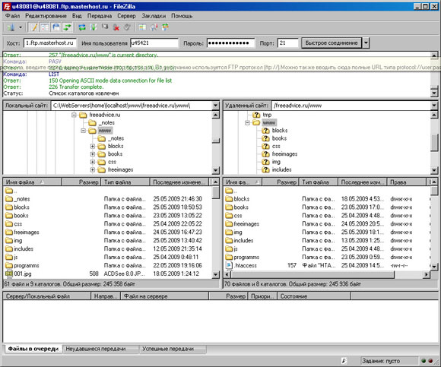Select the remote tmp tree folder
The image size is (441, 367).
pos(267,115)
